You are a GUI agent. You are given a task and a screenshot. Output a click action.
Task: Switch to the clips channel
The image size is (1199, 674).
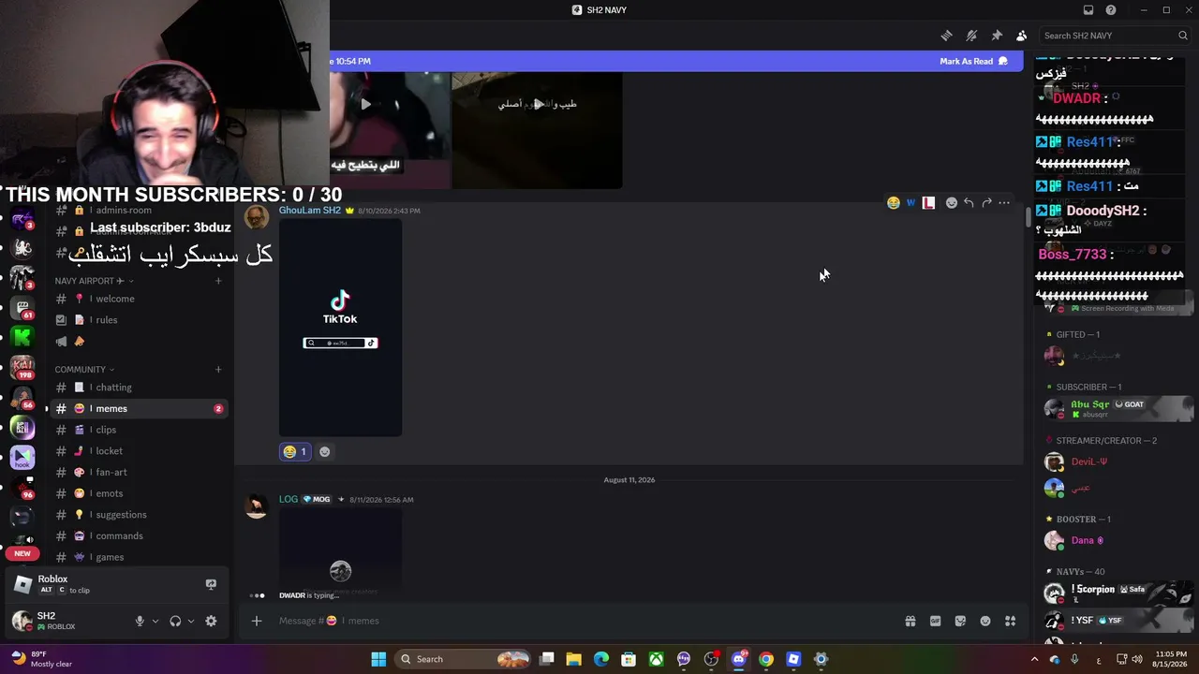coord(139,430)
